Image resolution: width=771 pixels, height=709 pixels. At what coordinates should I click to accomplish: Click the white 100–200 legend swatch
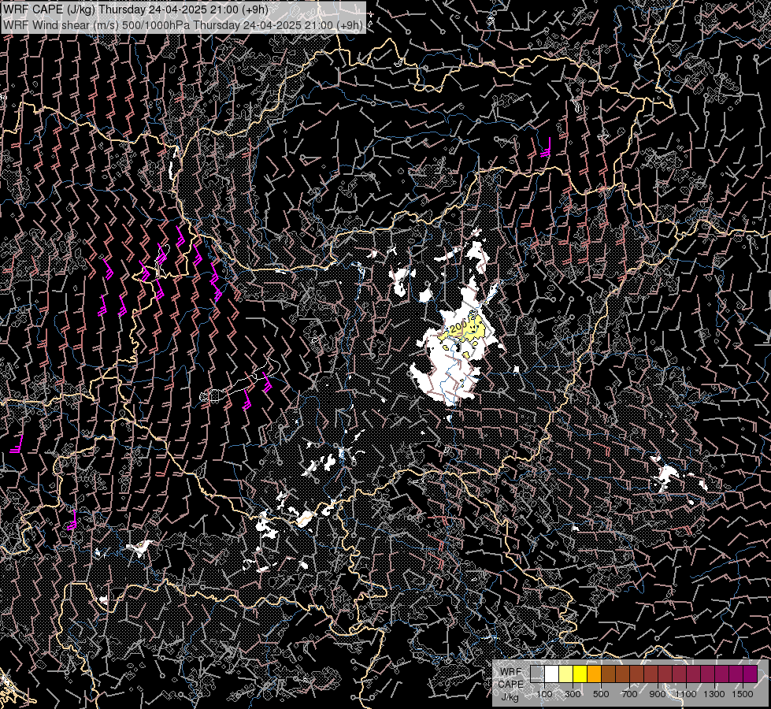(x=552, y=674)
